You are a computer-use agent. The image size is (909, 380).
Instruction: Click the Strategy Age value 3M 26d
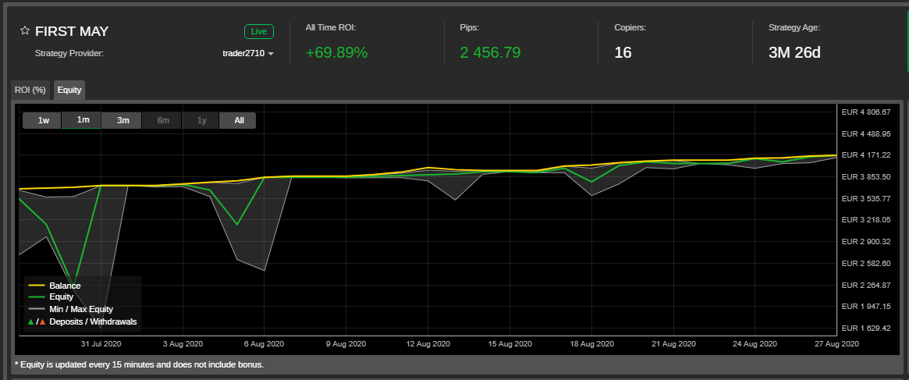[794, 53]
